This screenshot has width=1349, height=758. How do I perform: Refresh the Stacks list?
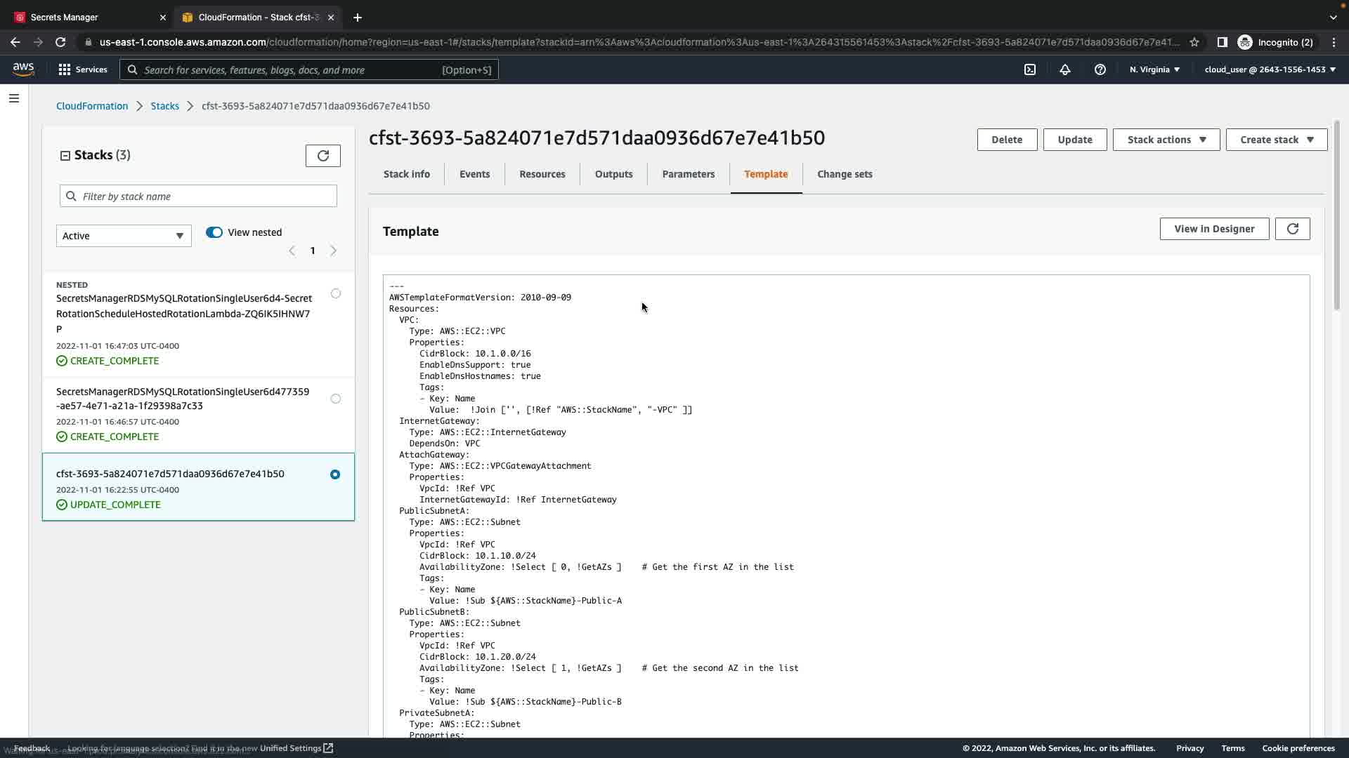point(323,156)
